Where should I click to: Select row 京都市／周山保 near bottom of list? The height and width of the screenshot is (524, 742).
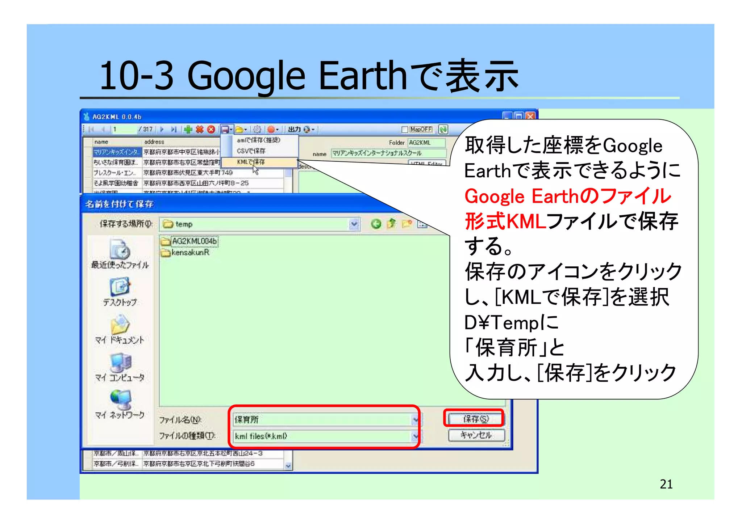tap(117, 453)
